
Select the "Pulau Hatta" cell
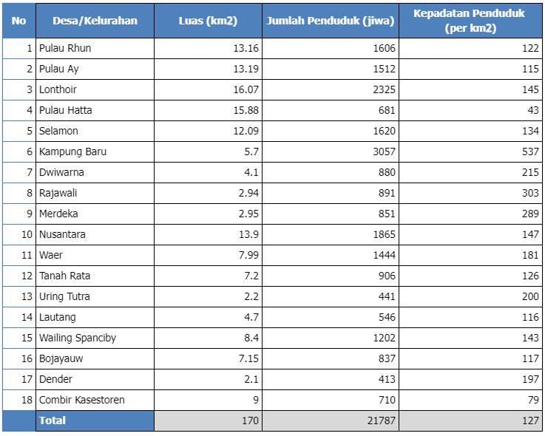click(66, 110)
